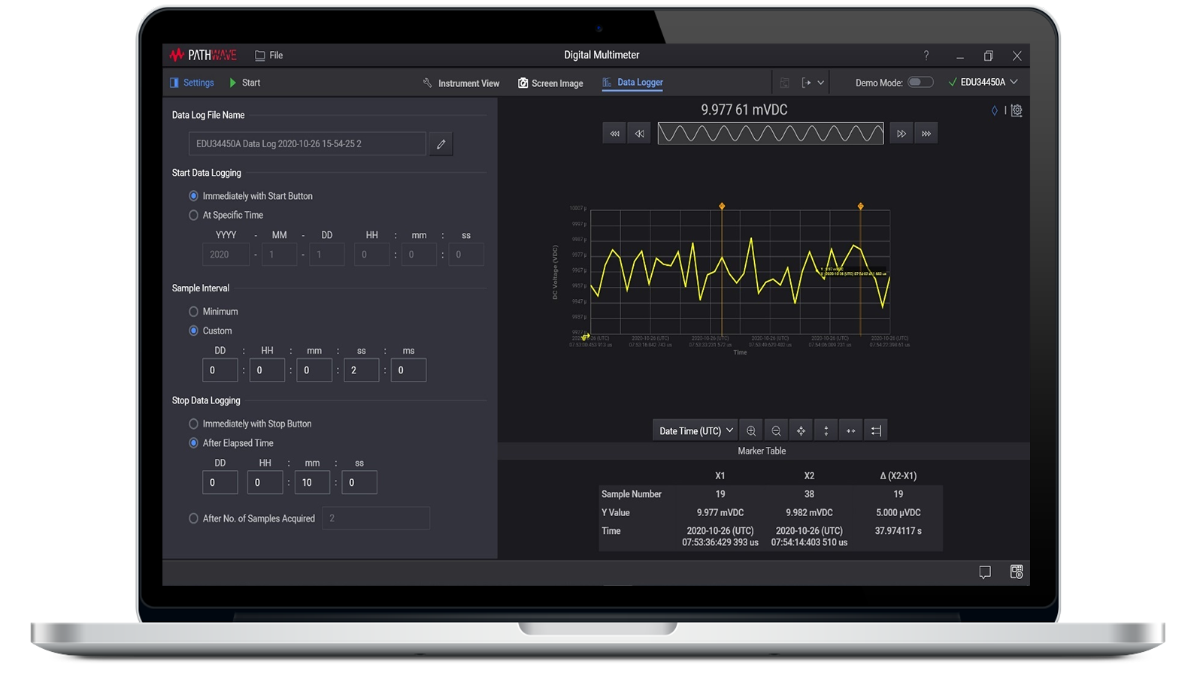1203x676 pixels.
Task: Open the export options chevron in top bar
Action: [821, 83]
